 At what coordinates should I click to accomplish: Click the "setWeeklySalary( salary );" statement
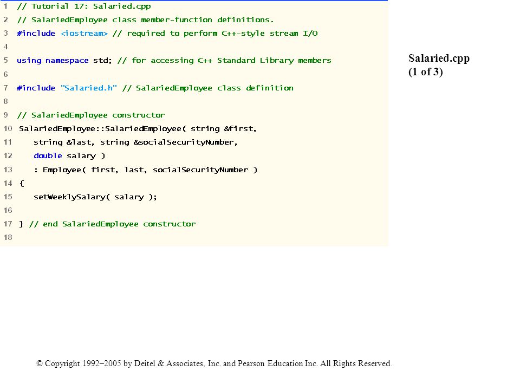tap(95, 197)
